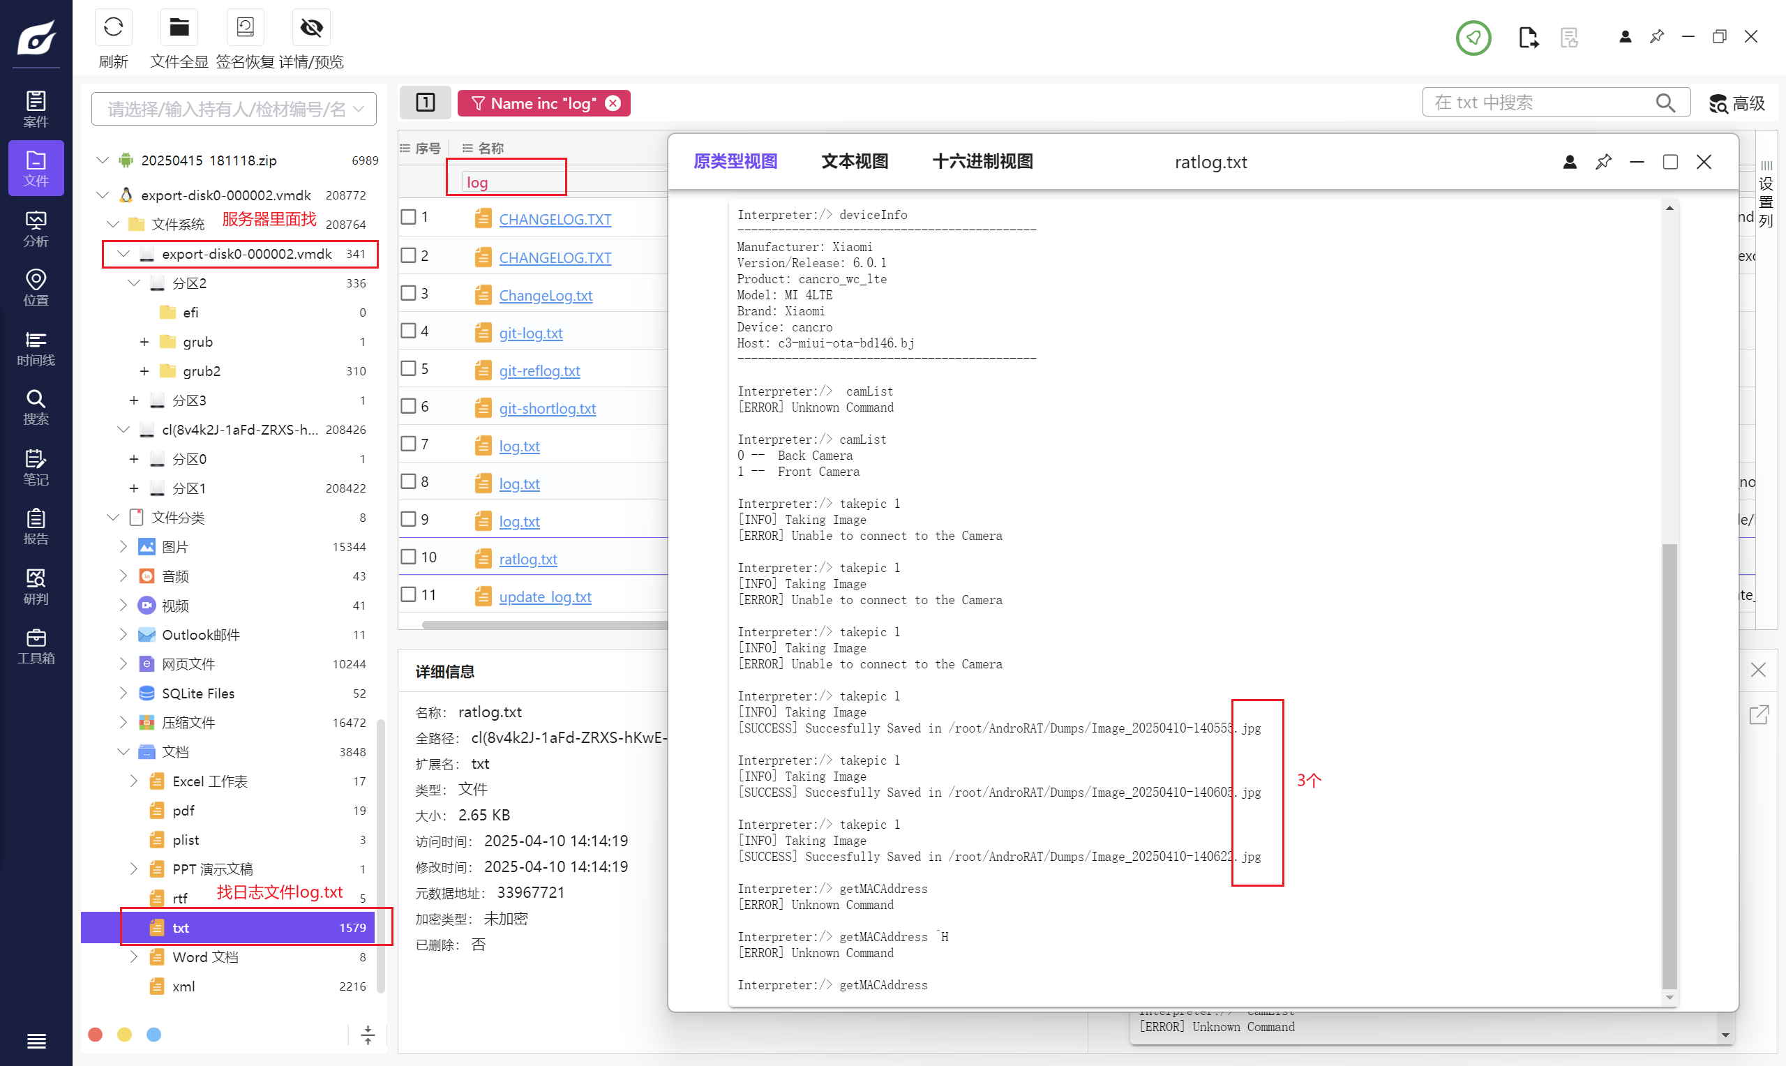Tick the checkbox for git-log.txt row
This screenshot has width=1786, height=1066.
pyautogui.click(x=409, y=331)
